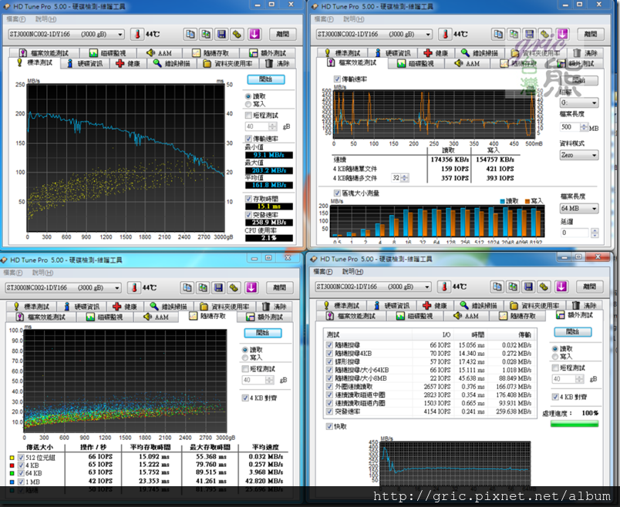The image size is (620, 507).
Task: Toggle 突發速率 checkbox in benchmark window
Action: (248, 215)
